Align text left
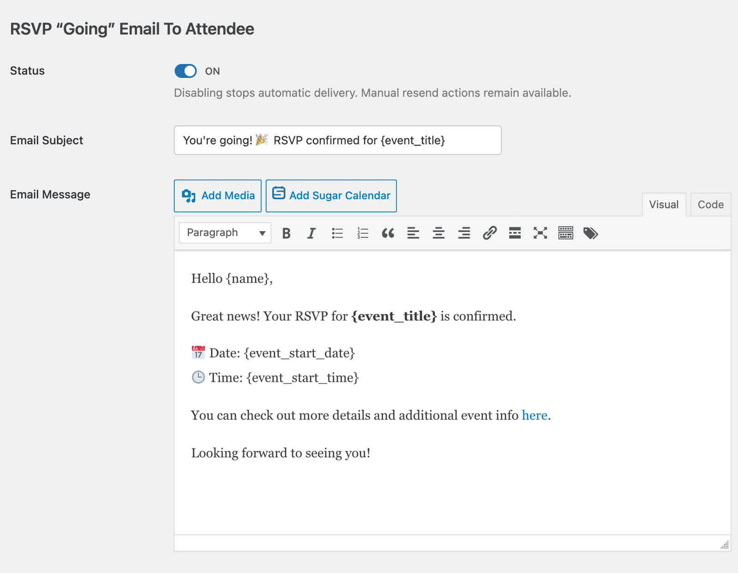Viewport: 738px width, 573px height. 413,233
